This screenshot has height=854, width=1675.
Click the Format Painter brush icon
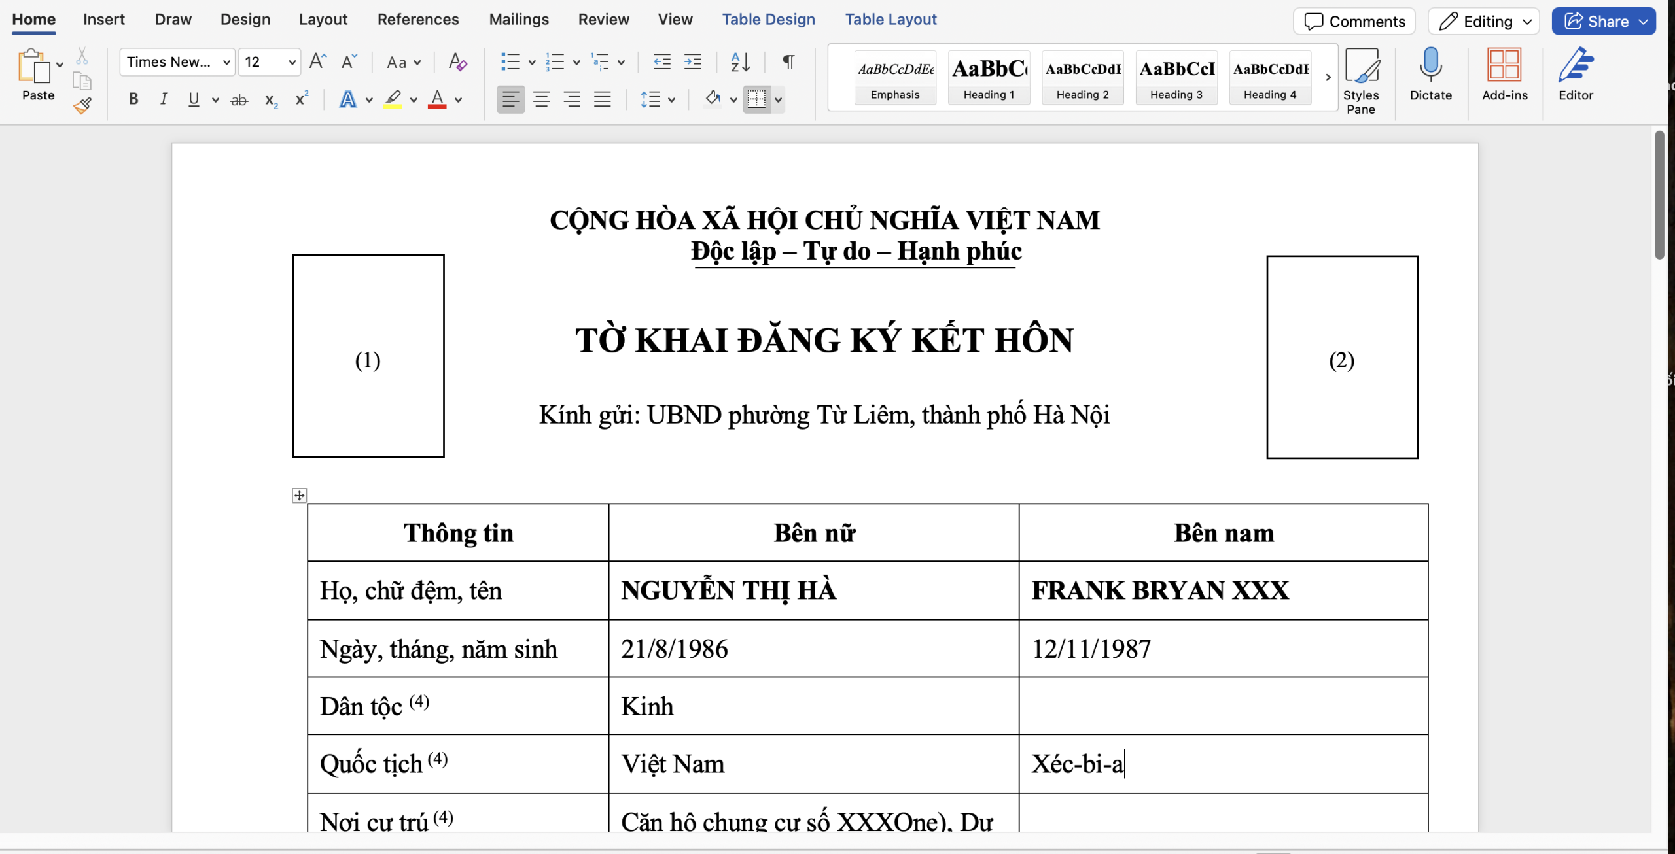click(82, 106)
